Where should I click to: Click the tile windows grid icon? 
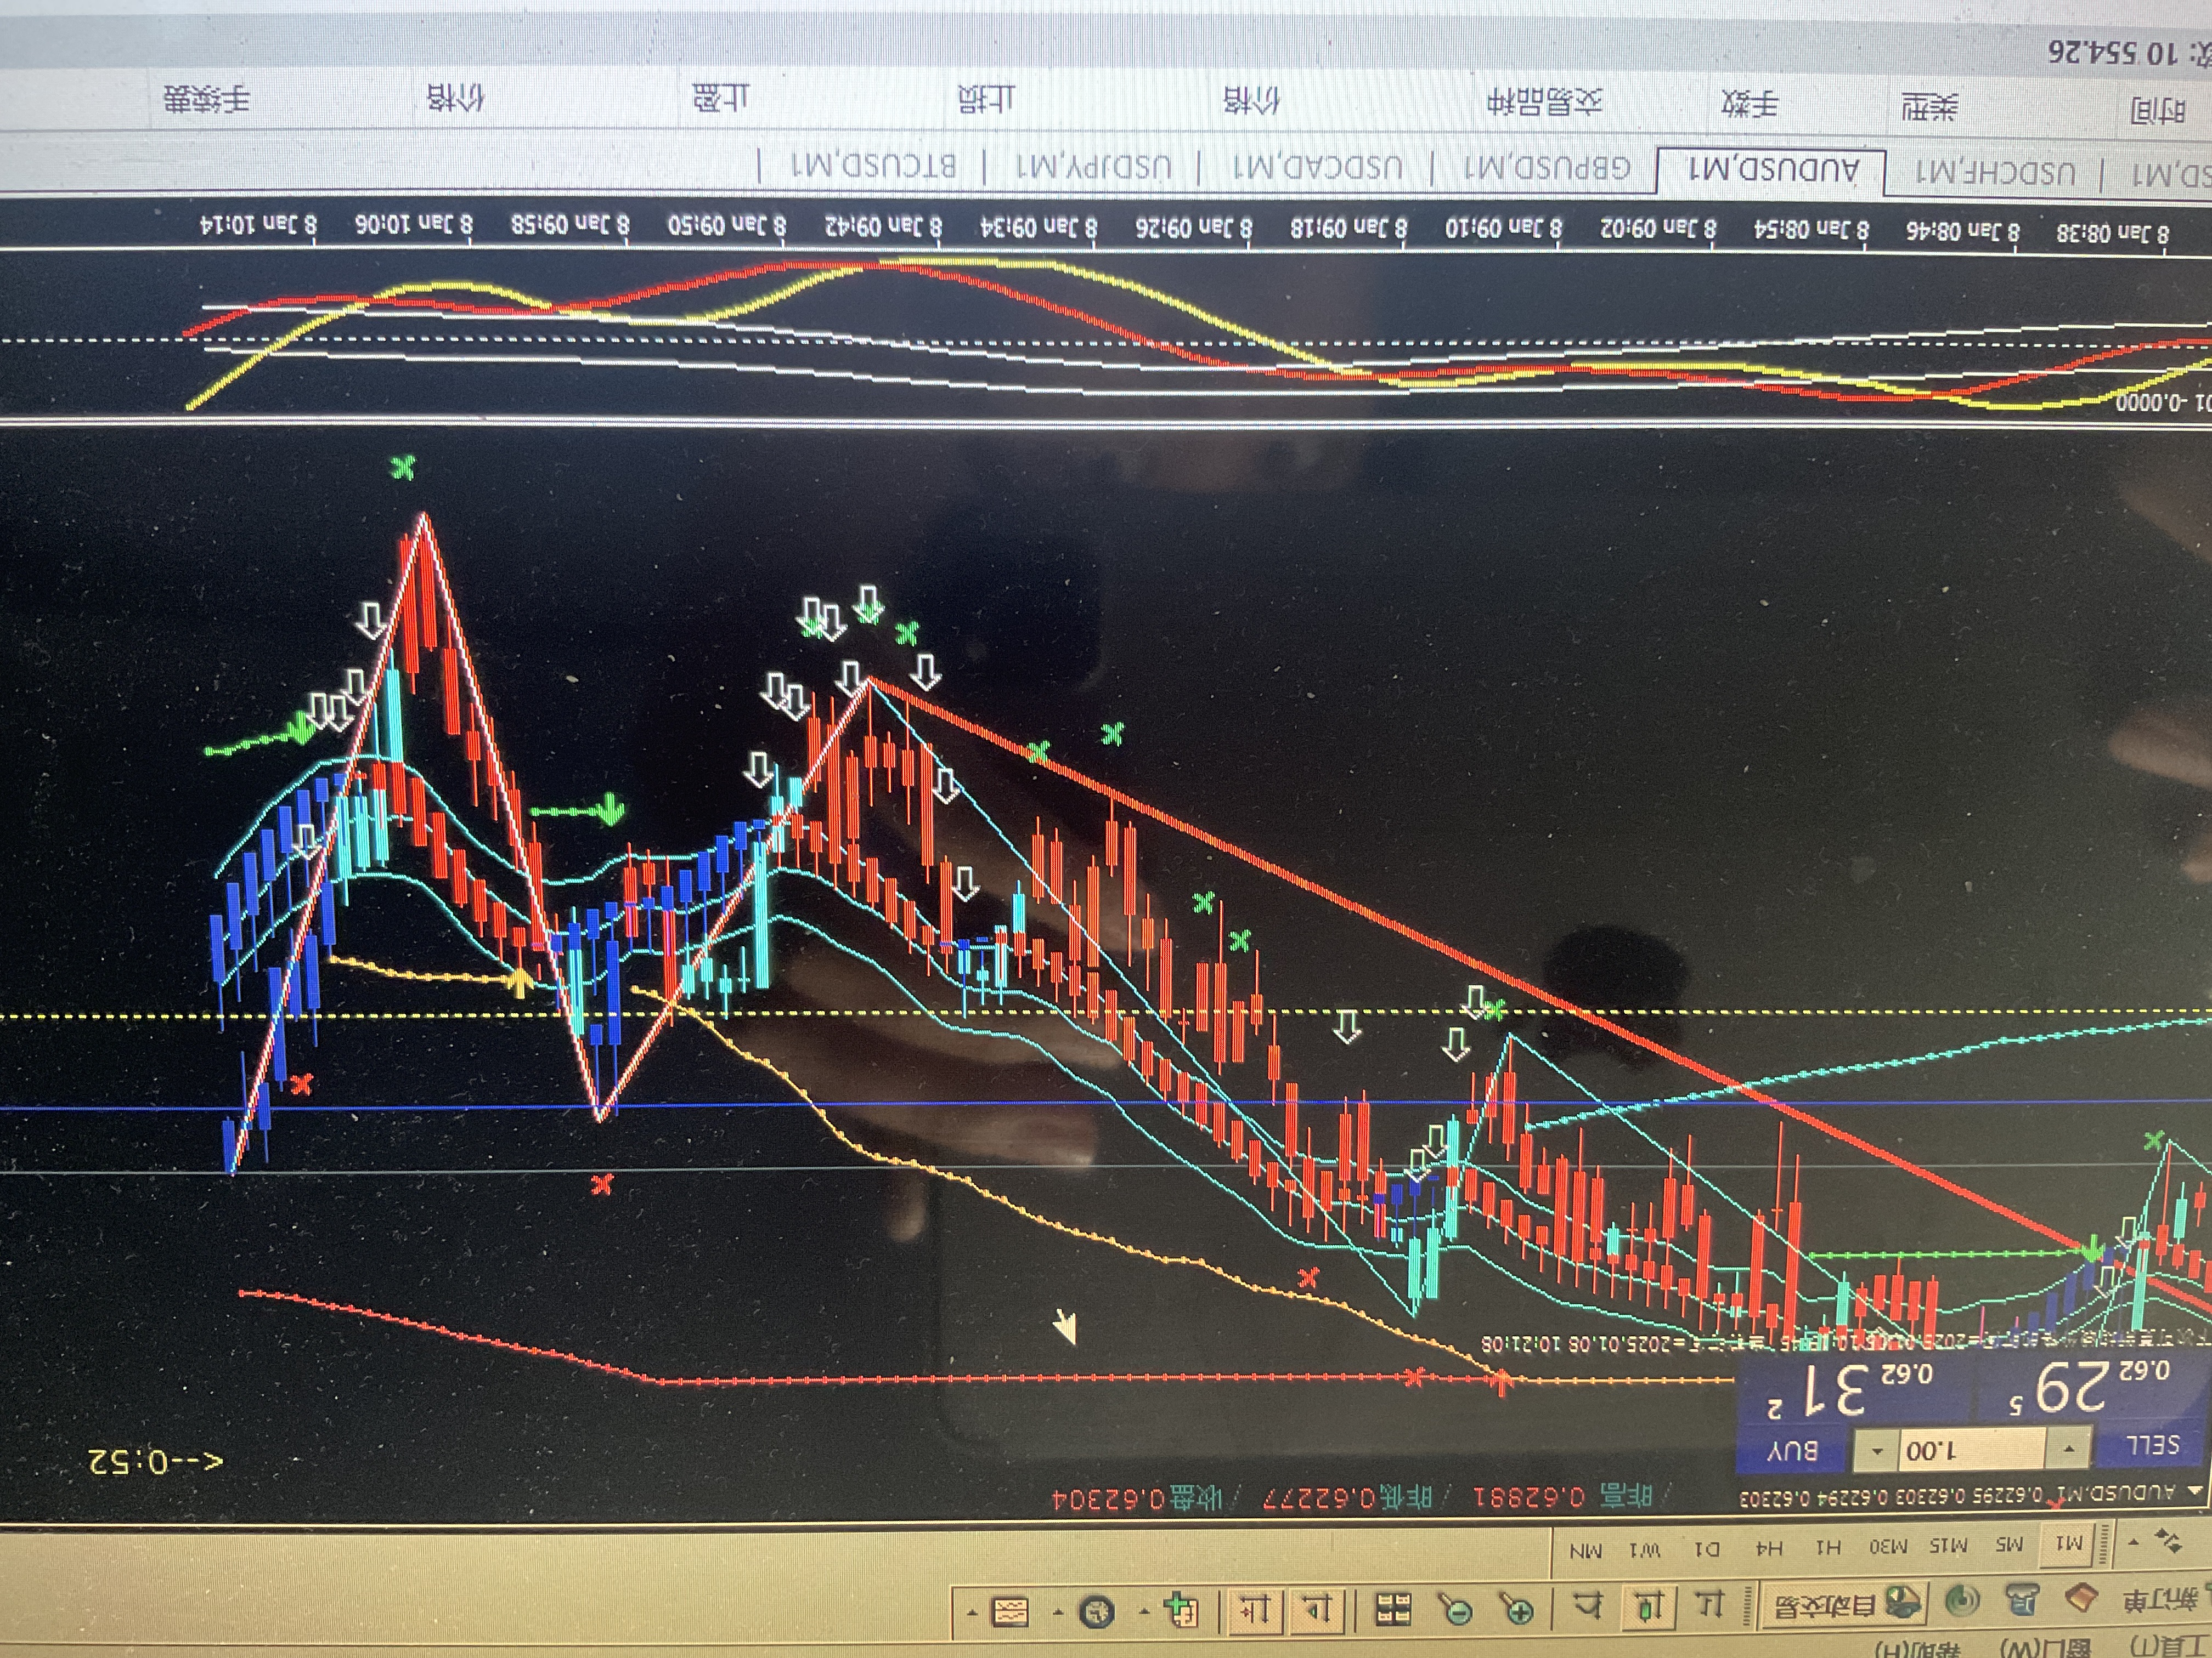1393,1609
